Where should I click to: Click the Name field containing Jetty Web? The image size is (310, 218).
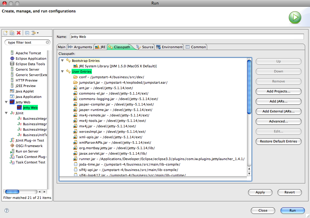(x=187, y=37)
